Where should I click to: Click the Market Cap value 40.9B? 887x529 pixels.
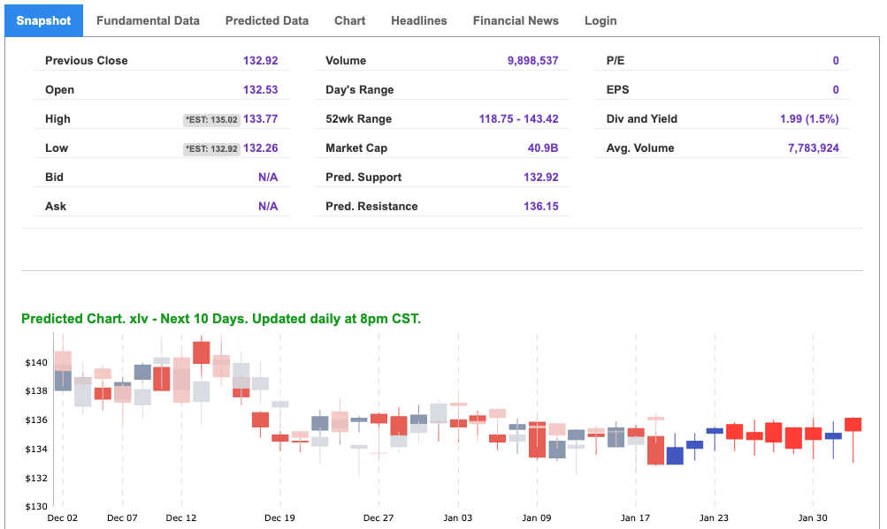tap(542, 148)
